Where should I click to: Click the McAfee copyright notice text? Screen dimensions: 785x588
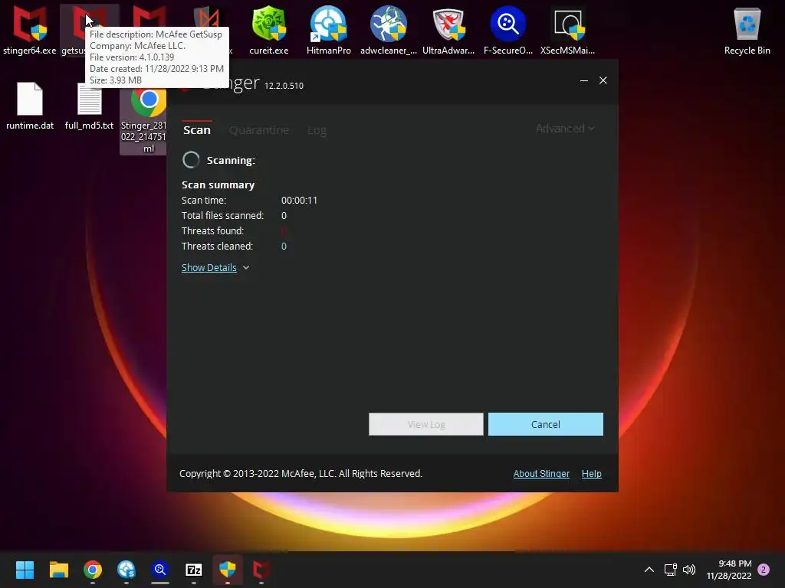coord(301,473)
